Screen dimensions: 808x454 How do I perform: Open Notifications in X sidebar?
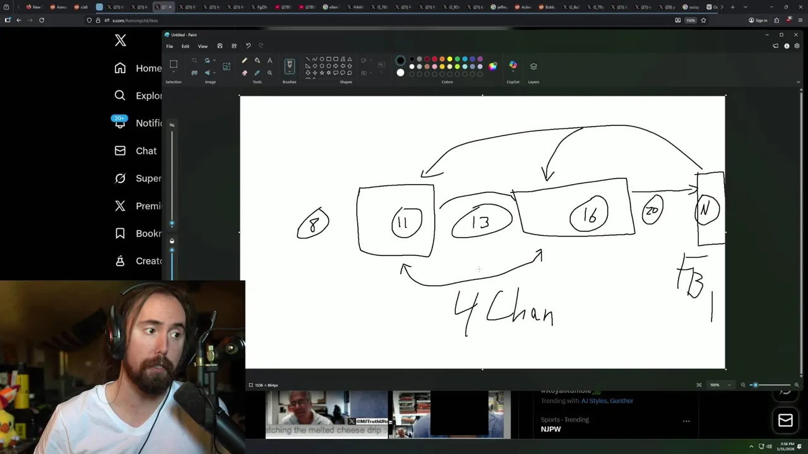point(138,123)
